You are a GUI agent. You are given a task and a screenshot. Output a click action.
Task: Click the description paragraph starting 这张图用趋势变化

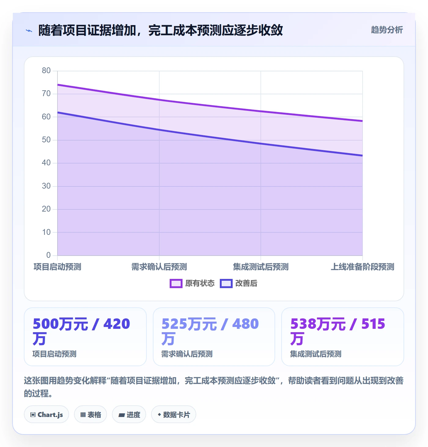tap(214, 387)
